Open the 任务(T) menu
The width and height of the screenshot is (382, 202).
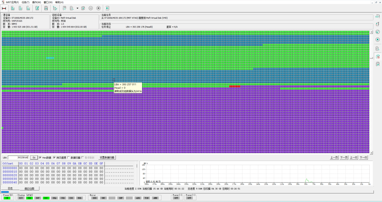[x=26, y=2]
